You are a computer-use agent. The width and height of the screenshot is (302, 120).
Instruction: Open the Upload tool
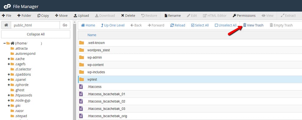tap(81, 16)
